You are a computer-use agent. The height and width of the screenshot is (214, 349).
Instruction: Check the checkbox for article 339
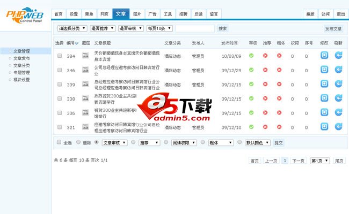click(60, 85)
